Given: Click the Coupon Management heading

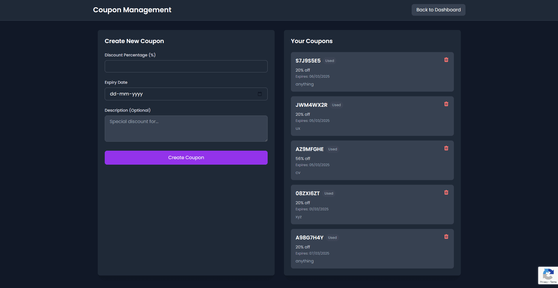Looking at the screenshot, I should [132, 10].
